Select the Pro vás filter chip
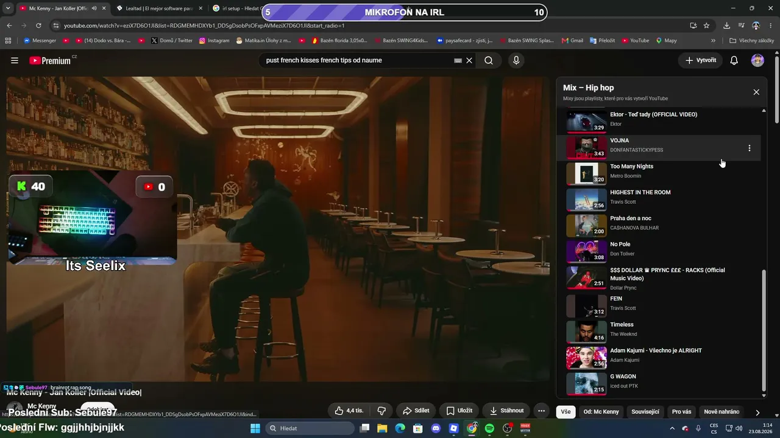780x438 pixels. pos(681,412)
